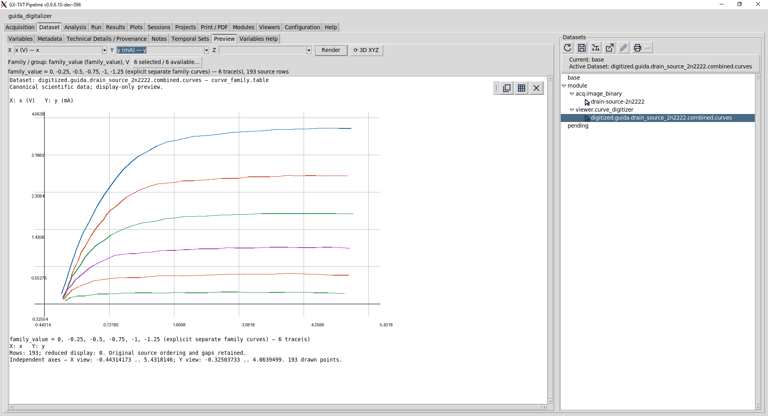Select the pending item in Datasets tree
Viewport: 768px width, 416px height.
(578, 126)
